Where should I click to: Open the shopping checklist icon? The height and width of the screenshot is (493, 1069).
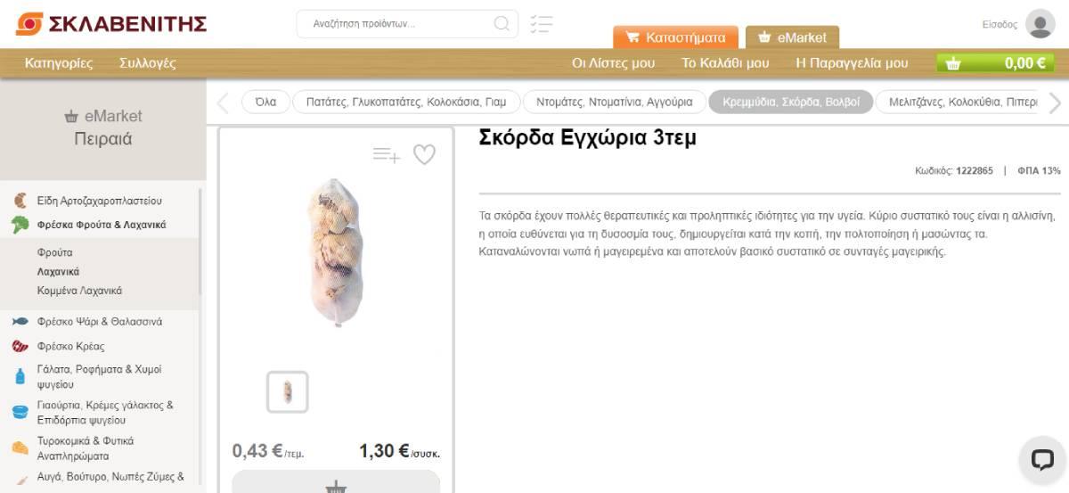coord(541,24)
